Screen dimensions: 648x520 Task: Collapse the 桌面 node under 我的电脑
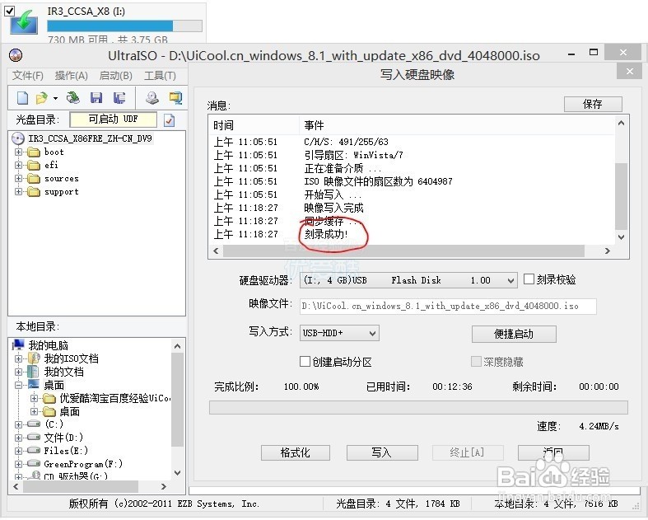(x=18, y=385)
